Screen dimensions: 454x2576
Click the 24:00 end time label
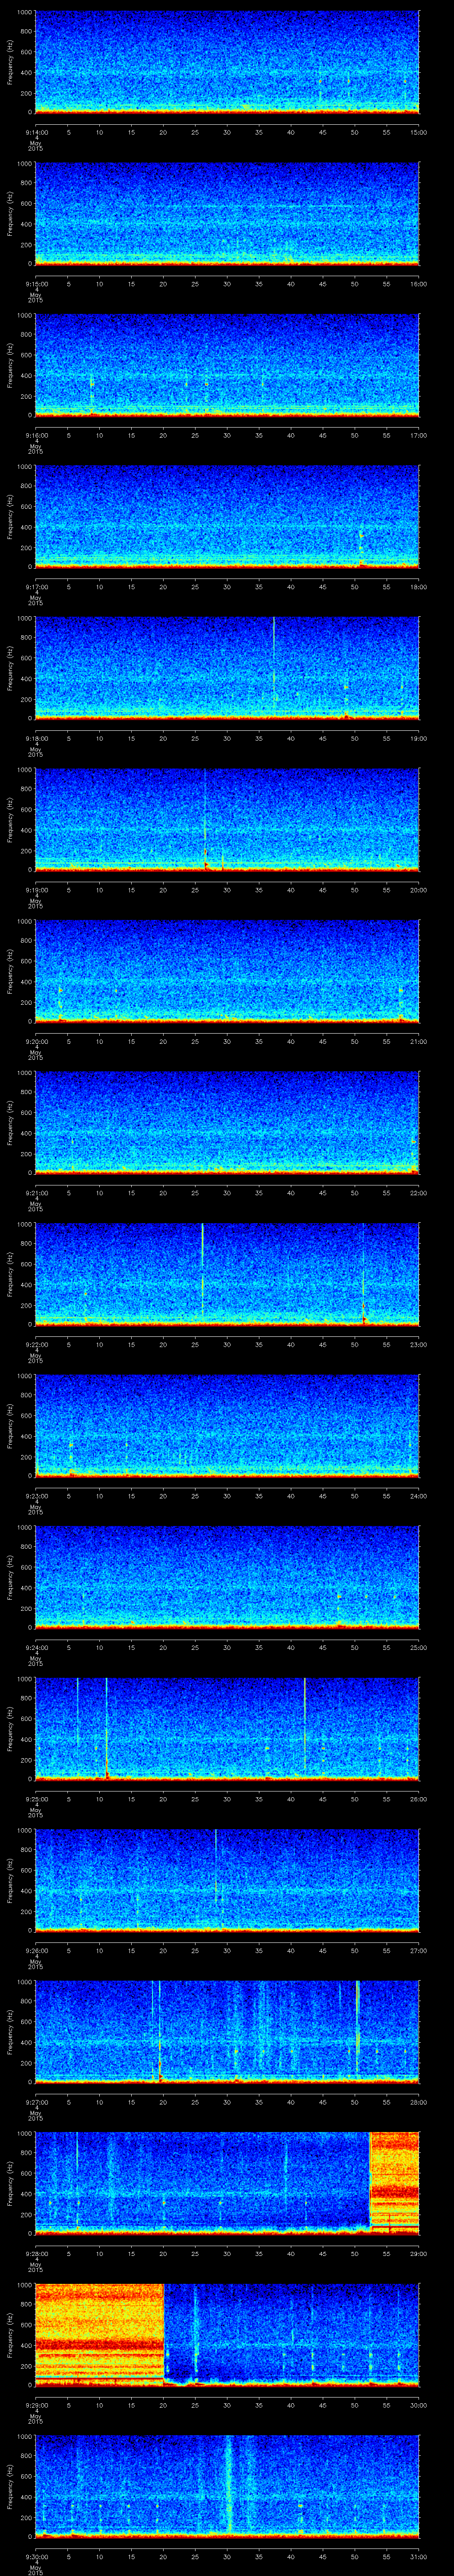419,1496
